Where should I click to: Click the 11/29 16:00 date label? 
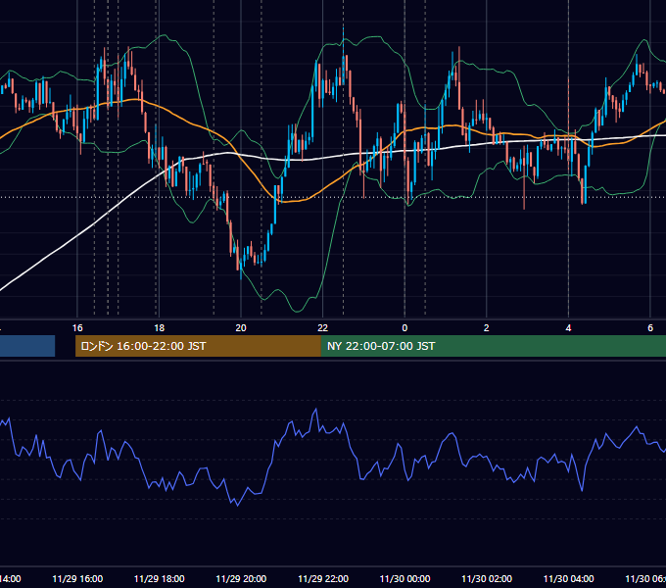pos(77,579)
